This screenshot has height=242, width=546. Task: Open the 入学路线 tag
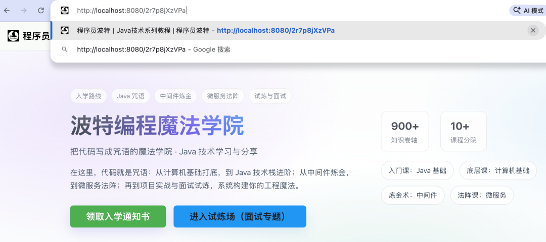(x=88, y=96)
